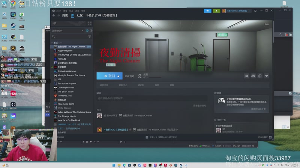Screen dimensions: 300x168
Task: Click the Steam window vertical scrollbar
Action: tap(273, 32)
